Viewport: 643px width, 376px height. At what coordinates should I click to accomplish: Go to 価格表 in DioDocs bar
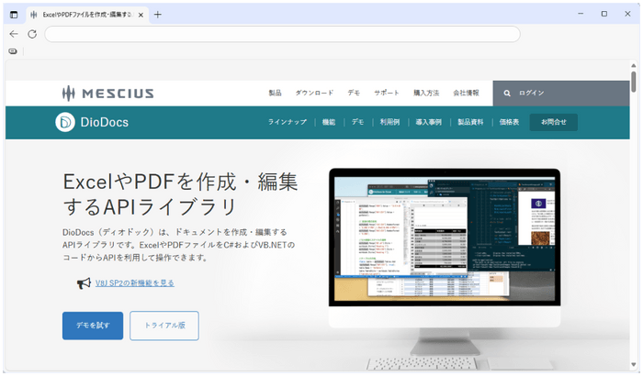[509, 122]
